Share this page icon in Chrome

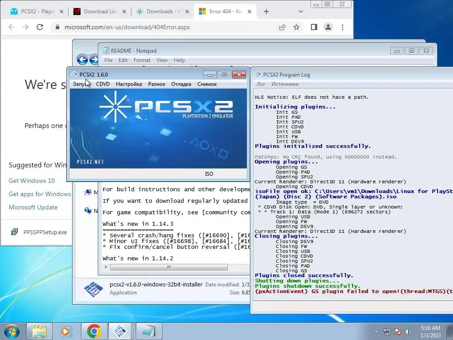pos(282,27)
